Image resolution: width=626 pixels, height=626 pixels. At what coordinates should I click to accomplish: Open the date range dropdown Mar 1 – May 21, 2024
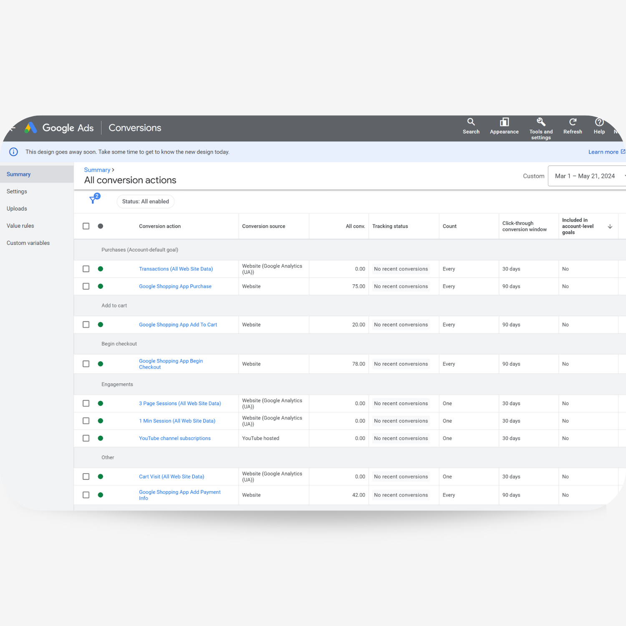[x=587, y=176]
